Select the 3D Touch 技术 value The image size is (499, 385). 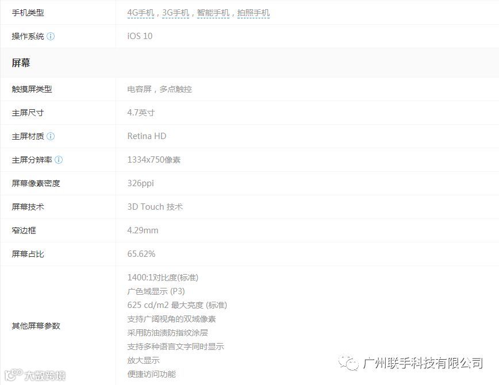tap(155, 207)
